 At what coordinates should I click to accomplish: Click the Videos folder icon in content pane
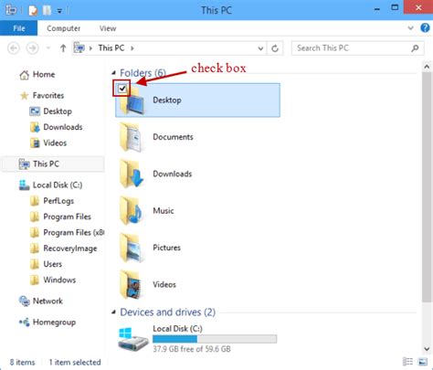click(x=132, y=284)
